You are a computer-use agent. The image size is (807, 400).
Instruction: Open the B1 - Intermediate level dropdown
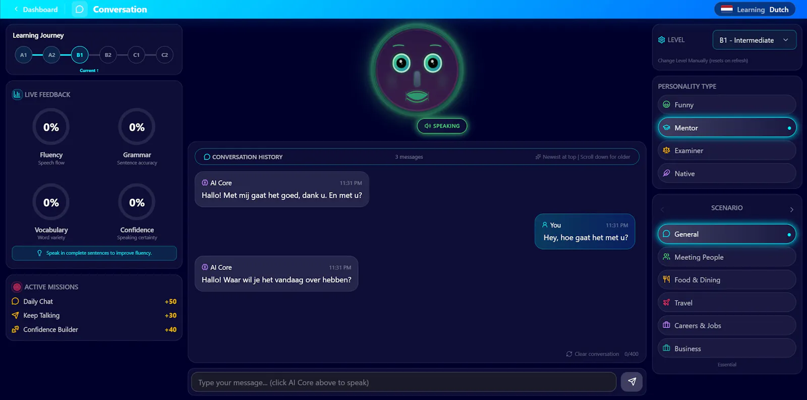(754, 40)
